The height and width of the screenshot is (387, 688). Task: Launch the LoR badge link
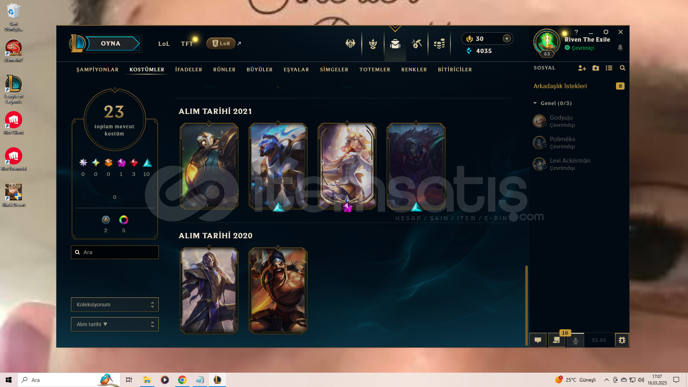coord(221,43)
